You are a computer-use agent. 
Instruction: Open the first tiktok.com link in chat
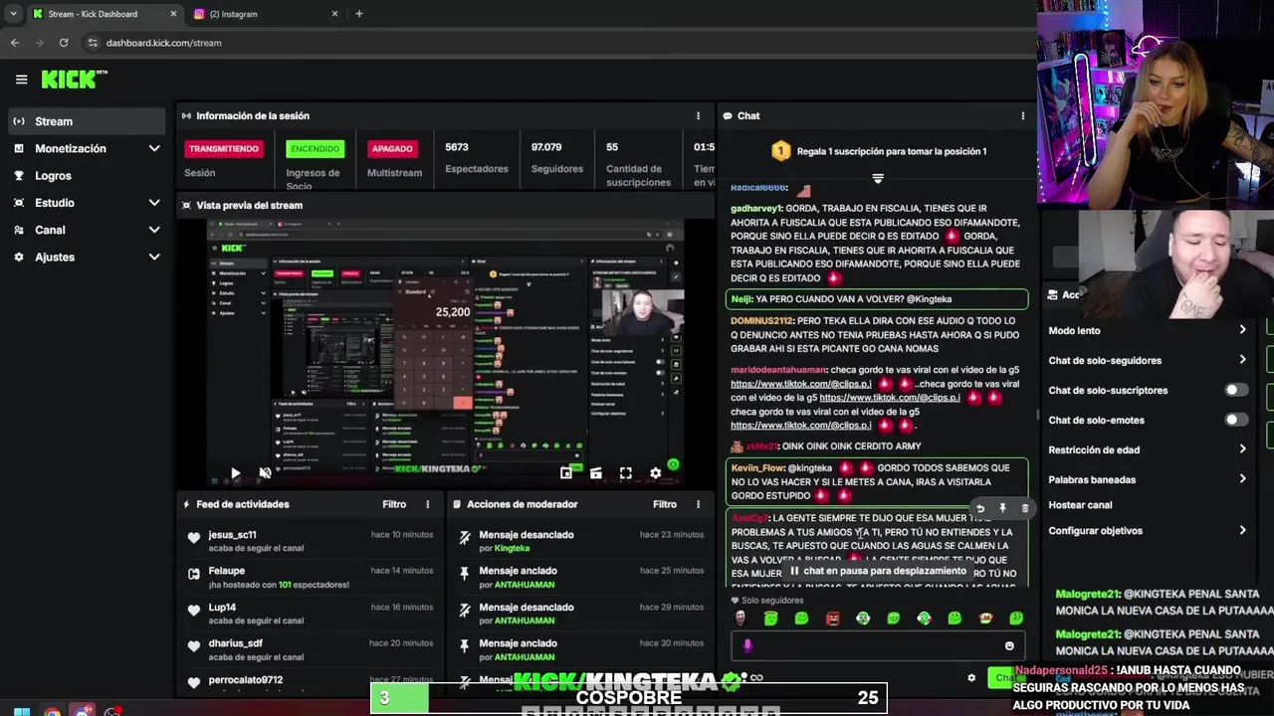(x=800, y=384)
